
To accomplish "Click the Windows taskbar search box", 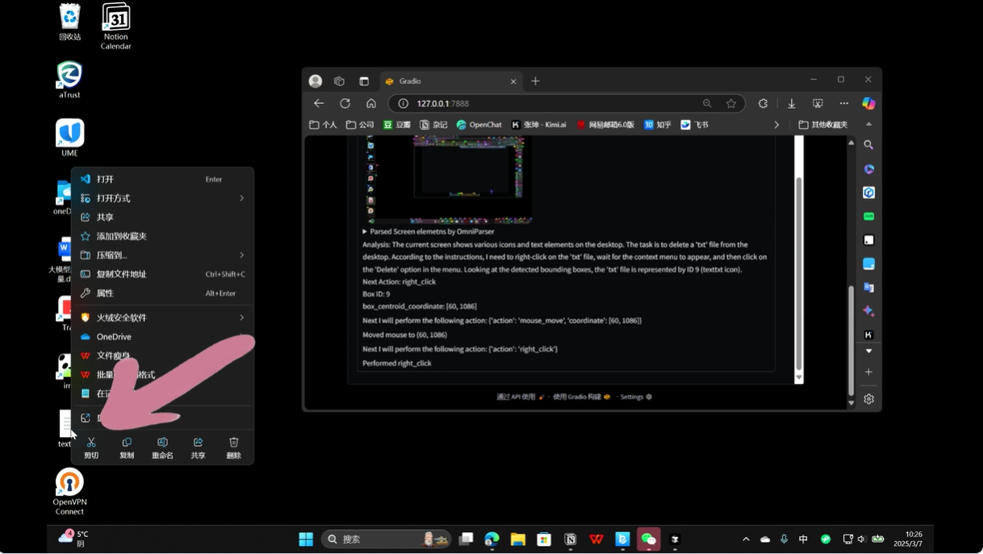I will (x=386, y=539).
